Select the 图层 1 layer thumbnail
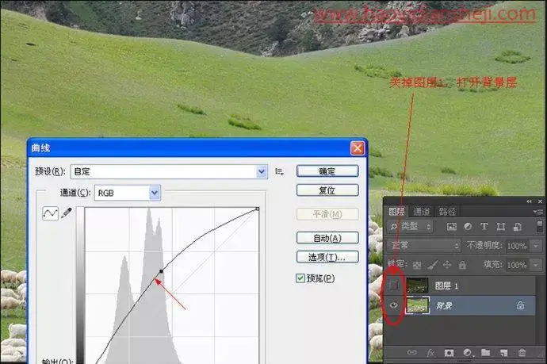 coord(417,285)
